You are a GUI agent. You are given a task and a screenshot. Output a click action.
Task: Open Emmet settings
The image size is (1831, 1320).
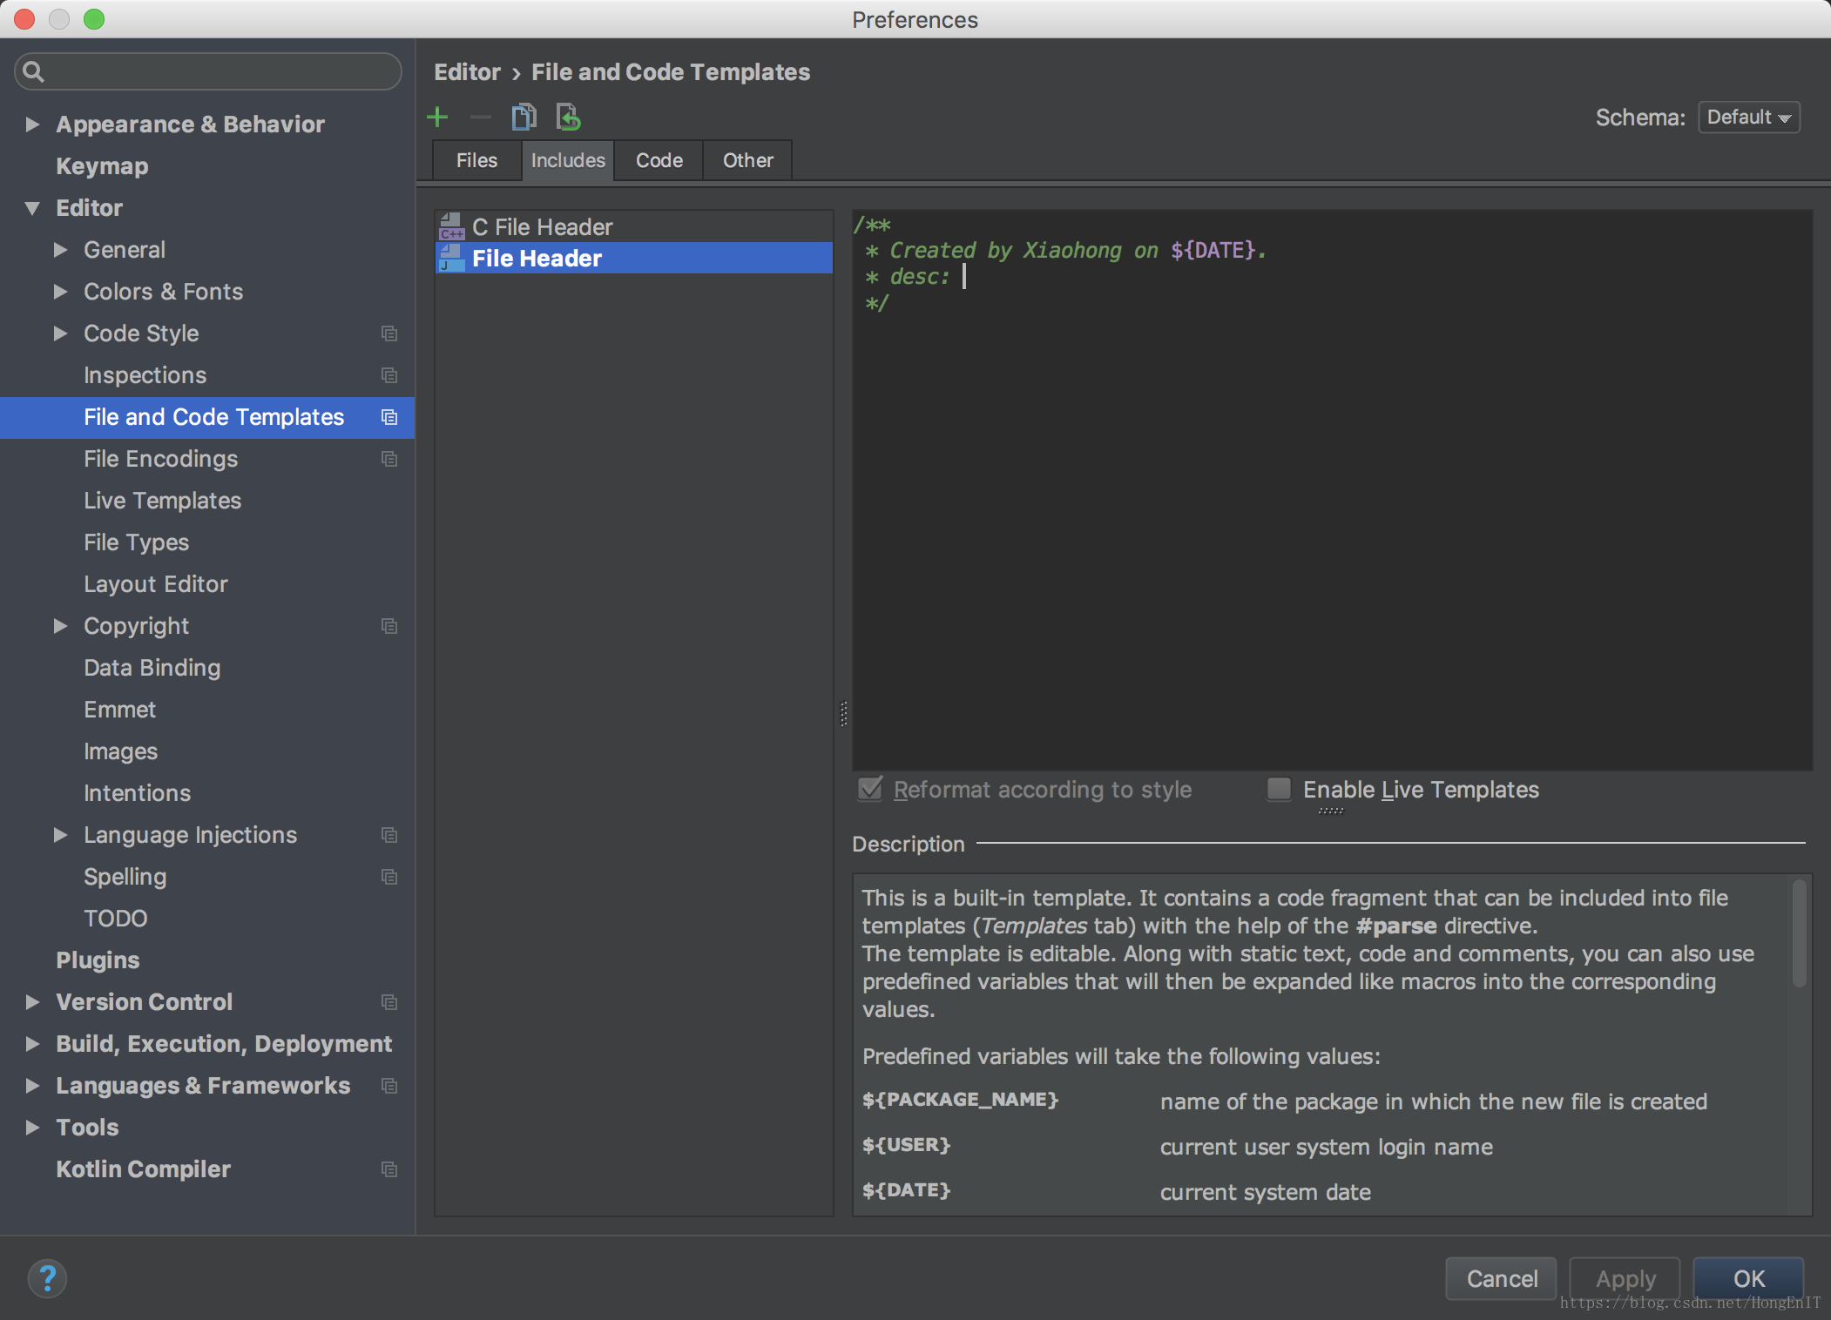pos(119,710)
